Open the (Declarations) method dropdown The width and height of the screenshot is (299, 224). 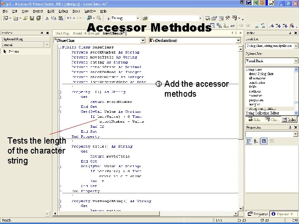coord(238,40)
